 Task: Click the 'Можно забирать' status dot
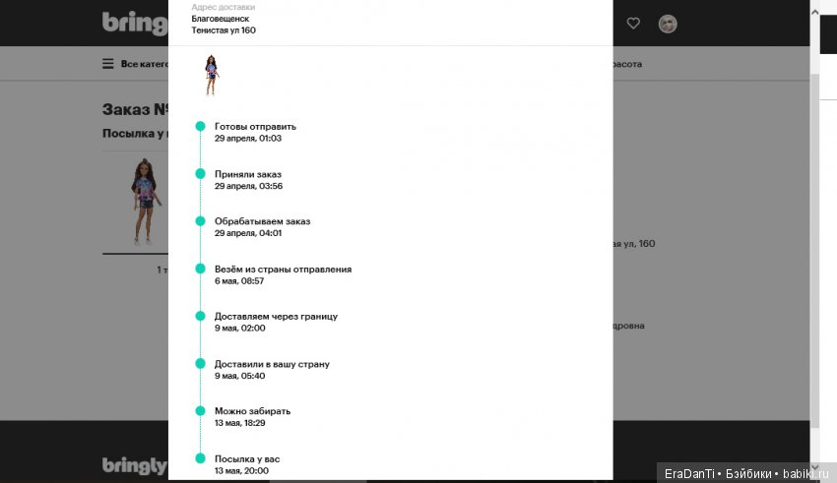point(200,411)
